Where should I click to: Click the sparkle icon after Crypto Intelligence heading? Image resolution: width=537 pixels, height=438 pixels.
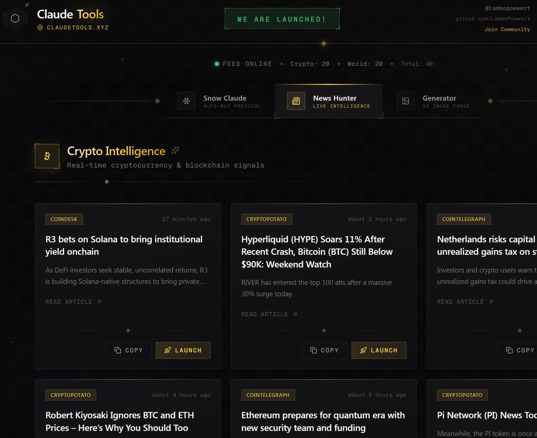tap(175, 150)
